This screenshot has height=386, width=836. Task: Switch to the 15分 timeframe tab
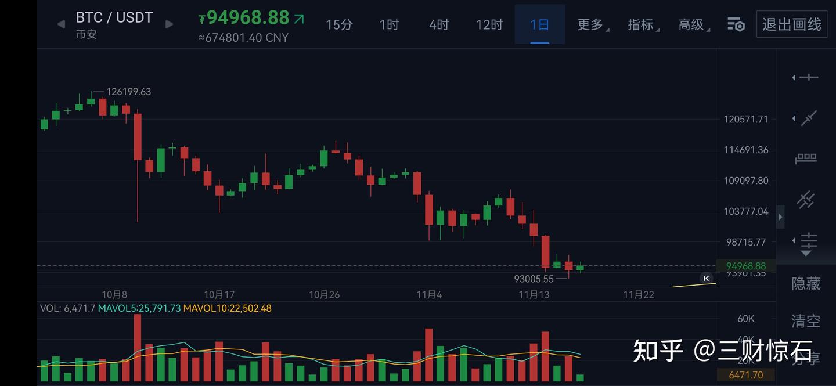pyautogui.click(x=339, y=24)
